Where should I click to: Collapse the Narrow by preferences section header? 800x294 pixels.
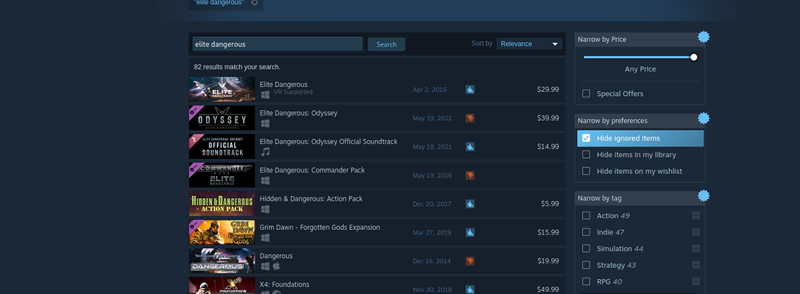tap(639, 121)
